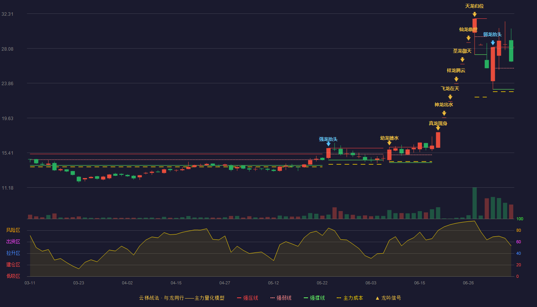537x307 pixels.
Task: Click the 05-22 date label
Action: coord(322,283)
